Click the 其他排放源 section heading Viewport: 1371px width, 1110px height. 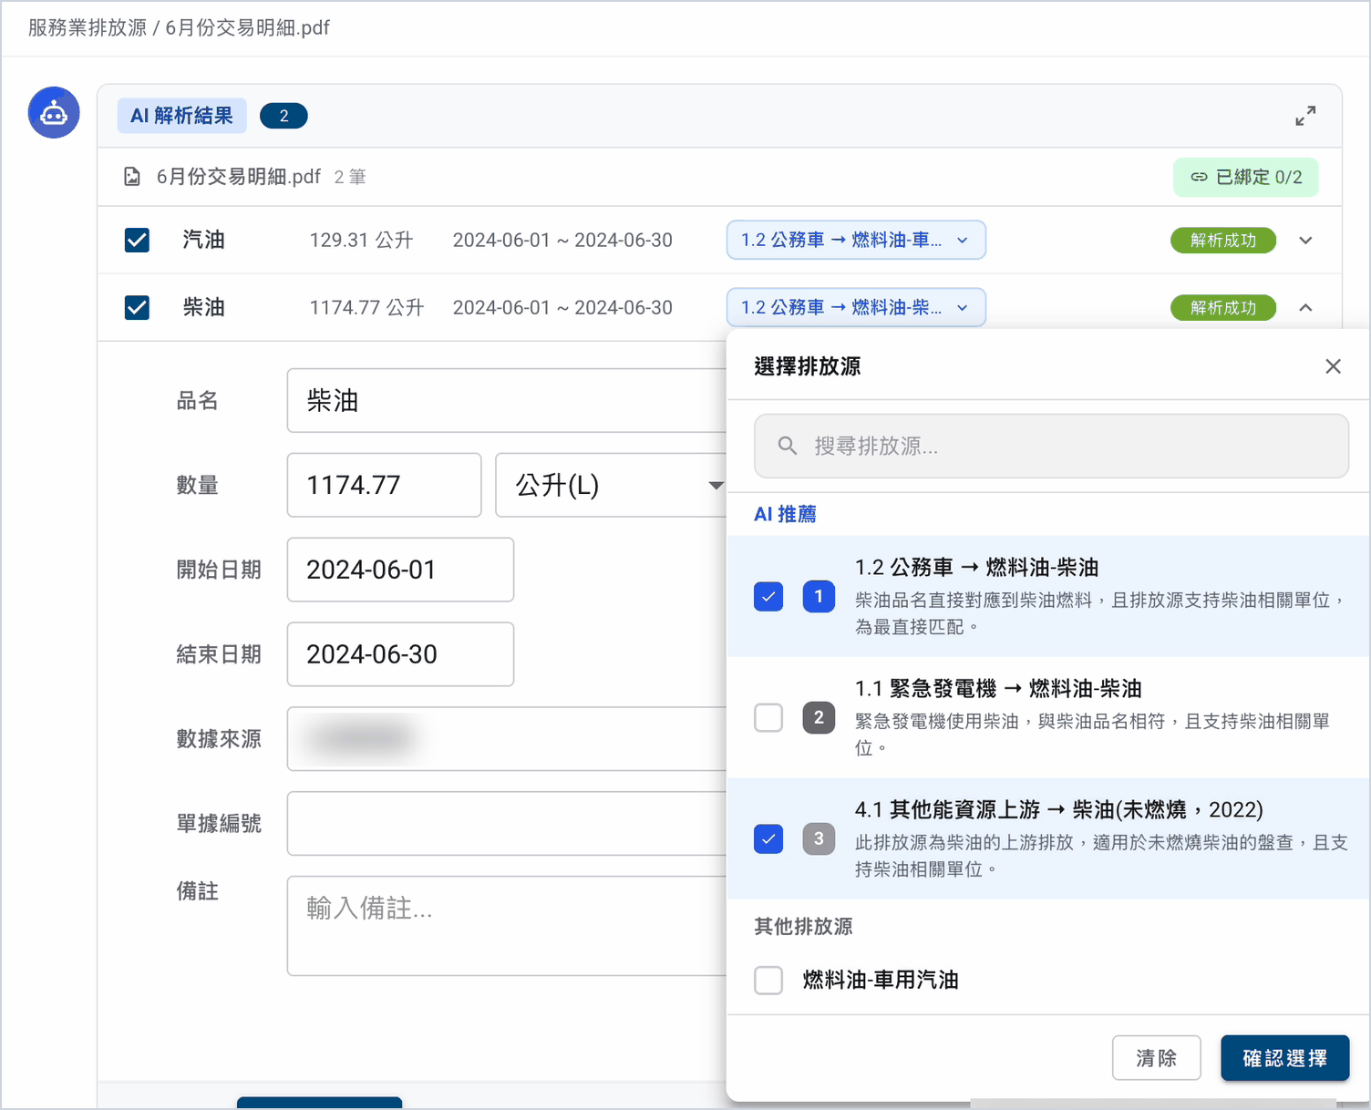tap(803, 927)
